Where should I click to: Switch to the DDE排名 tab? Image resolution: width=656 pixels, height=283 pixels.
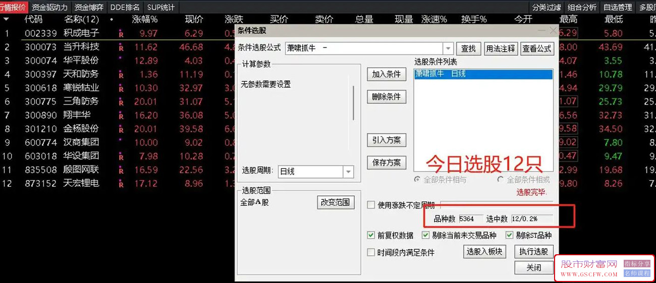[125, 7]
